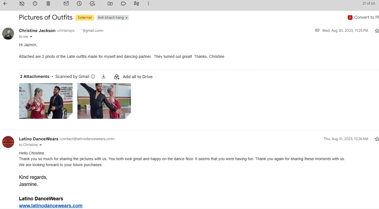The height and width of the screenshot is (209, 379).
Task: Click the sender name Latino DanceWears
Action: point(39,139)
